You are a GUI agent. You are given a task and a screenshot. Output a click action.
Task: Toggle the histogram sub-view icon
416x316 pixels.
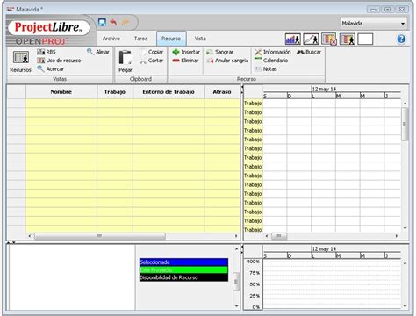pos(293,39)
